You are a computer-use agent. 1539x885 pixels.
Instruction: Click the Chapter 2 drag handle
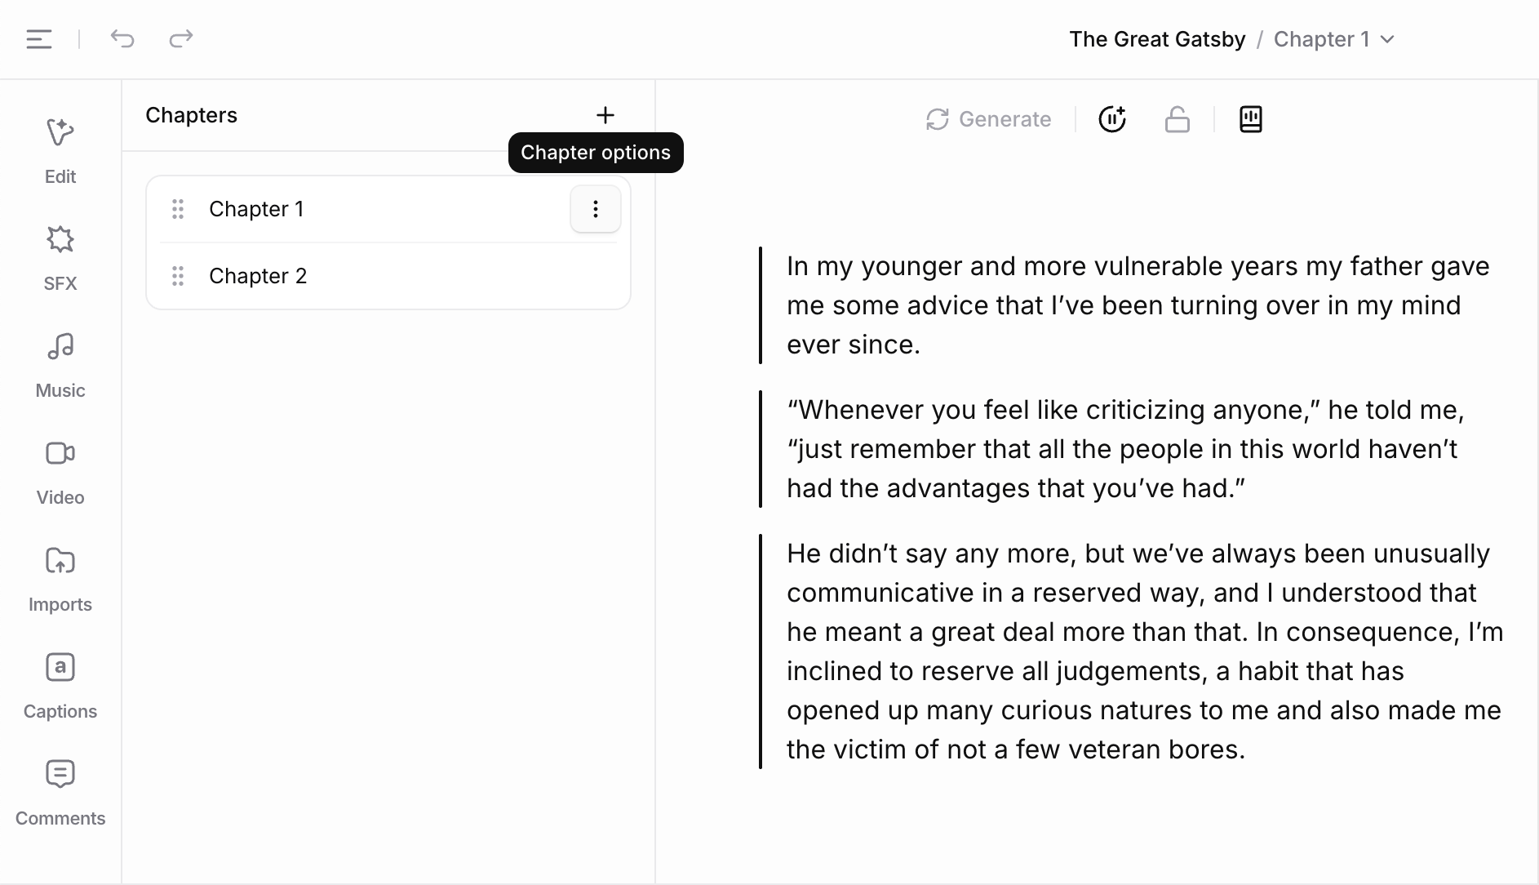pos(178,276)
